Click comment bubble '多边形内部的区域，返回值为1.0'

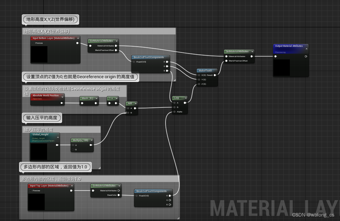(55, 167)
